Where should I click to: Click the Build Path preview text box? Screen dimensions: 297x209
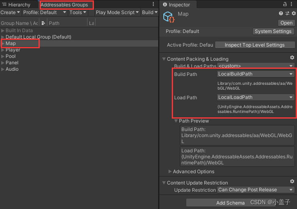pyautogui.click(x=237, y=135)
